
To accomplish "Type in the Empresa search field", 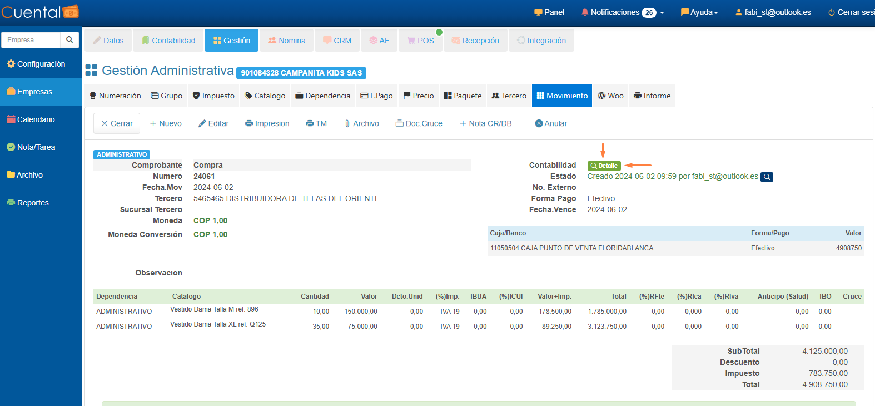I will (x=31, y=40).
